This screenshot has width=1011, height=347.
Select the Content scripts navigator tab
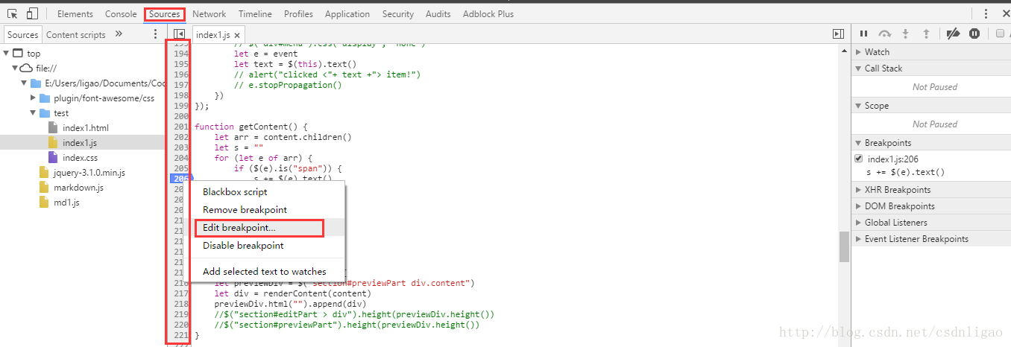tap(76, 34)
